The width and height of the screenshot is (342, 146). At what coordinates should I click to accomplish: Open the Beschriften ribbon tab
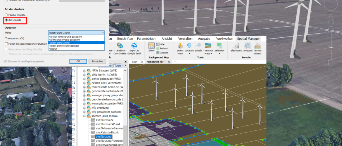(x=125, y=39)
